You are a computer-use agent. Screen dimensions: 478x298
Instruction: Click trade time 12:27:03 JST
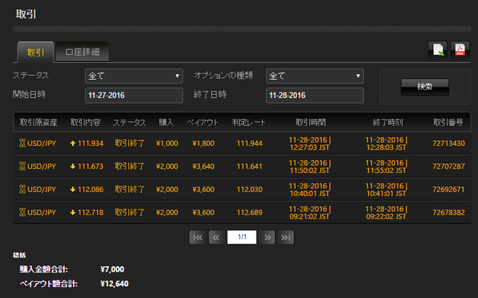click(x=310, y=147)
